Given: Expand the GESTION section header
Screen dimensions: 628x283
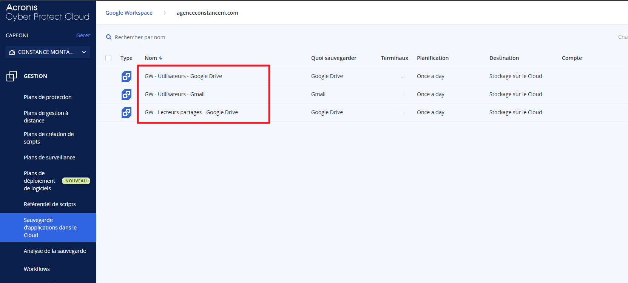Looking at the screenshot, I should (x=35, y=76).
